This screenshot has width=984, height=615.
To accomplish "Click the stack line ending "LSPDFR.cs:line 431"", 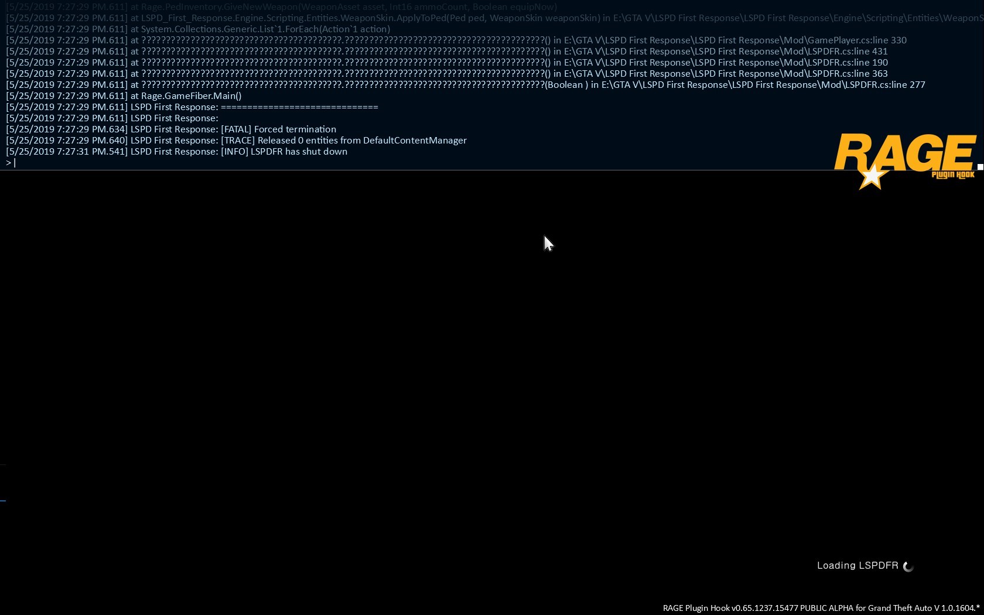I will [x=447, y=52].
